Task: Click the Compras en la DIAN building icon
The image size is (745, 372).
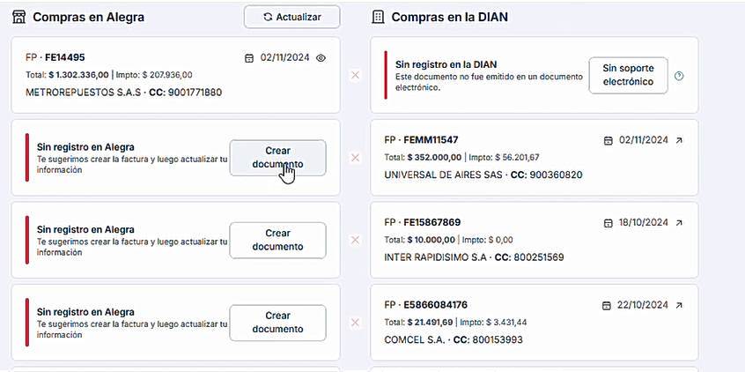Action: click(x=378, y=17)
